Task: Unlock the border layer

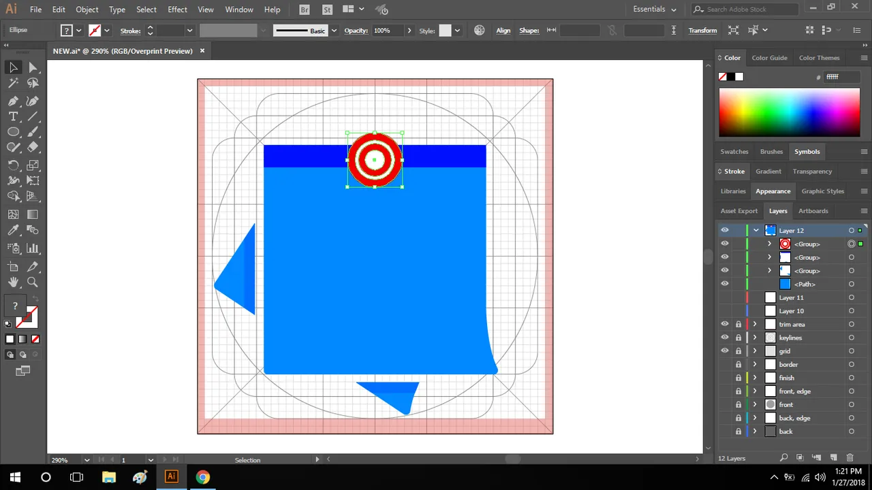Action: 738,364
